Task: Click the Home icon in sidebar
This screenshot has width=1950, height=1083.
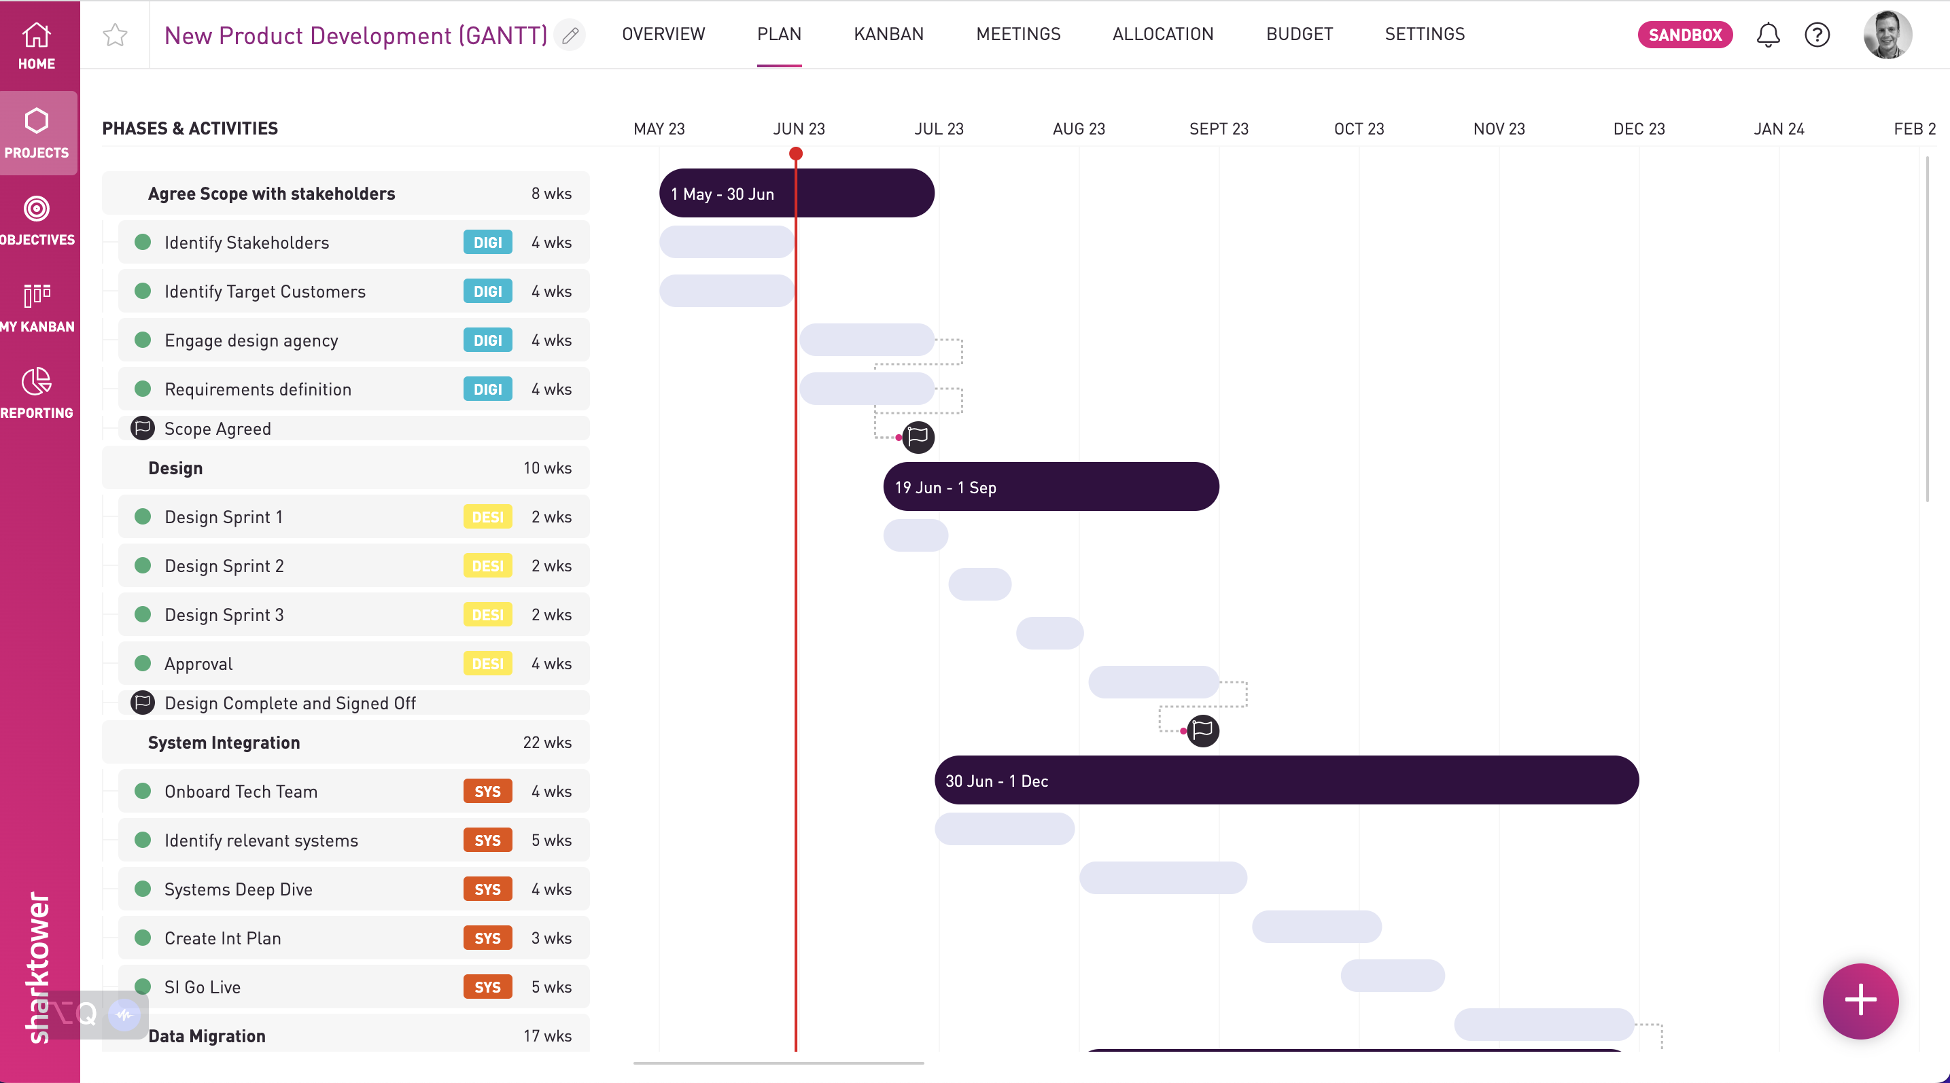Action: tap(36, 35)
